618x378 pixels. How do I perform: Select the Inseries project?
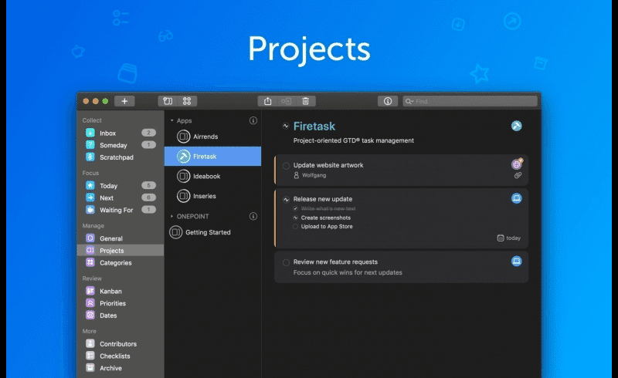213,196
